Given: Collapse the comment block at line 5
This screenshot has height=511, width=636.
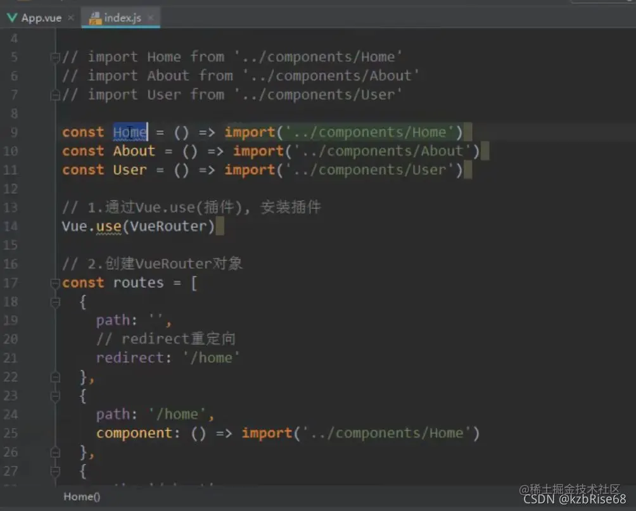Looking at the screenshot, I should point(55,57).
